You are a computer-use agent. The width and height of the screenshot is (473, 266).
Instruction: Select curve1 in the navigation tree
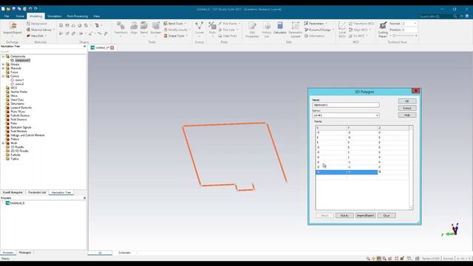click(x=19, y=81)
